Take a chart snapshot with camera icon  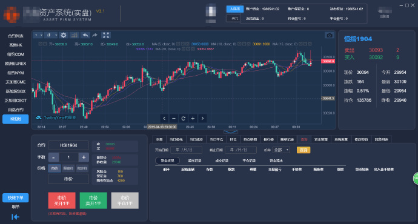click(329, 35)
